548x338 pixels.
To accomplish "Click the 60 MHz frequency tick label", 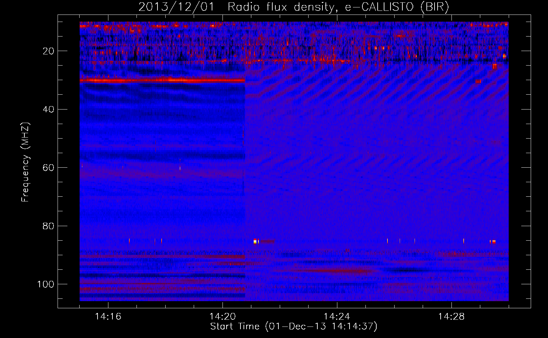I will pos(48,168).
